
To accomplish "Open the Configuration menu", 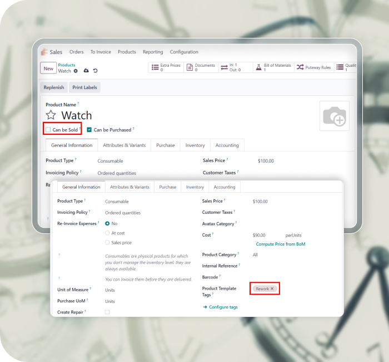I will tap(184, 52).
